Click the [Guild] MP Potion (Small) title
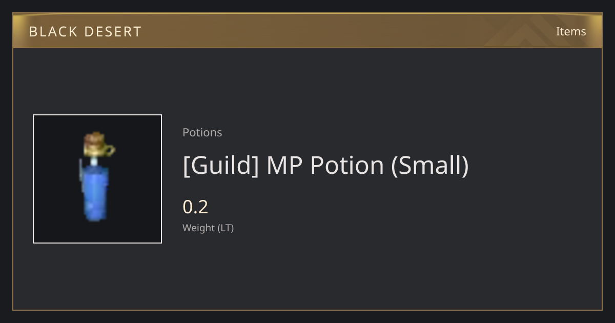This screenshot has height=323, width=615. [x=325, y=166]
